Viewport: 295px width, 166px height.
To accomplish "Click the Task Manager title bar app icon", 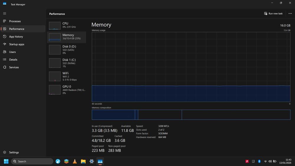I will coord(4,4).
